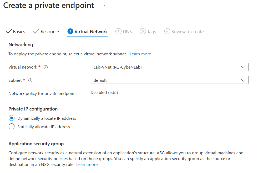Screen dimensions: 263x173
Task: Select the Dynamically allocate IP radio button circle
Action: [11, 118]
